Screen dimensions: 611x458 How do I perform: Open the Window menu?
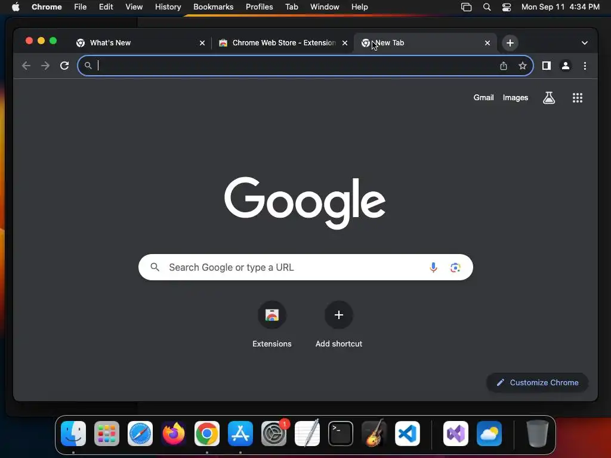325,7
